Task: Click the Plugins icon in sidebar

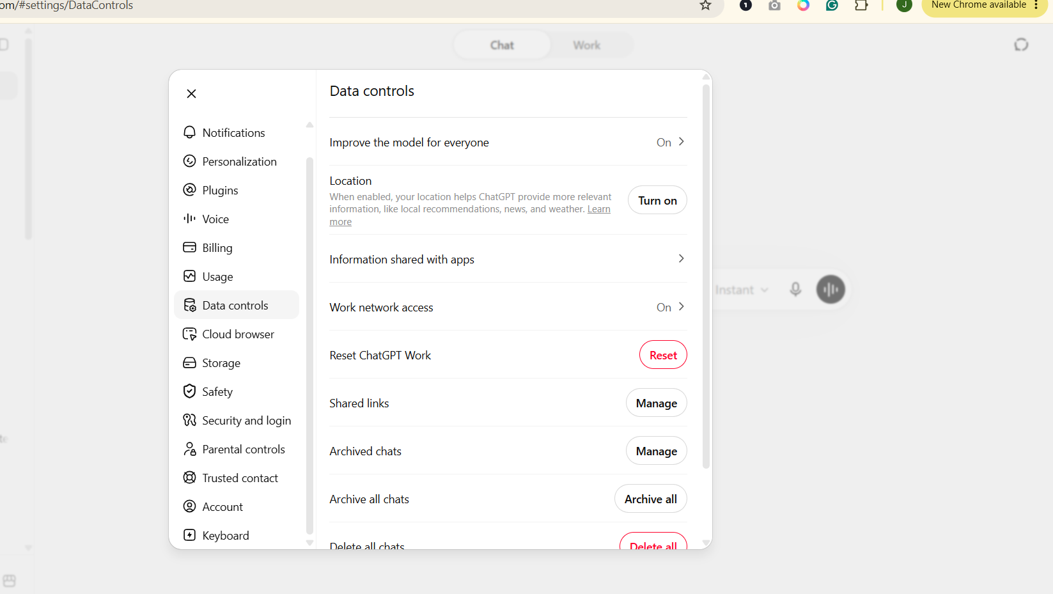Action: click(x=189, y=190)
